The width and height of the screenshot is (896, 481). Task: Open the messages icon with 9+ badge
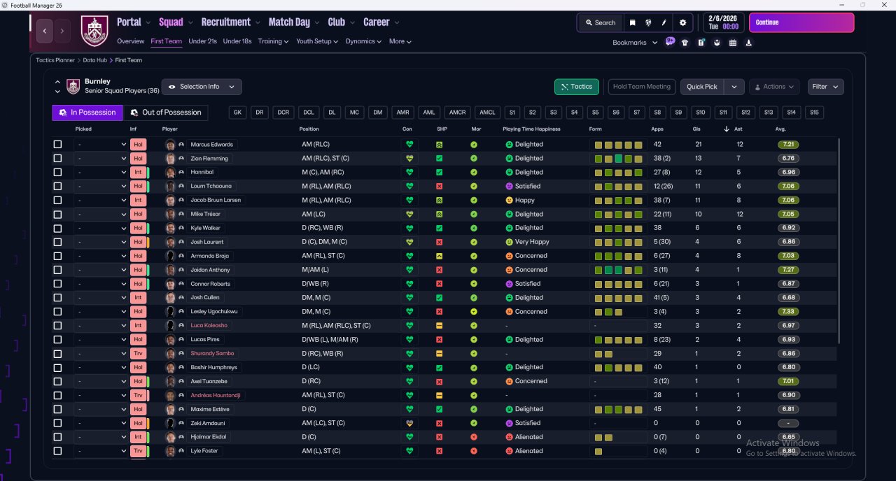[x=670, y=42]
